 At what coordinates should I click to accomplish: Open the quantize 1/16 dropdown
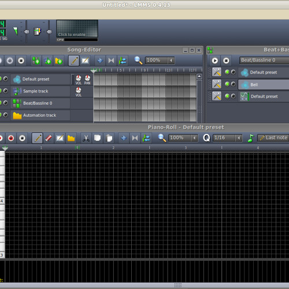pos(227,138)
